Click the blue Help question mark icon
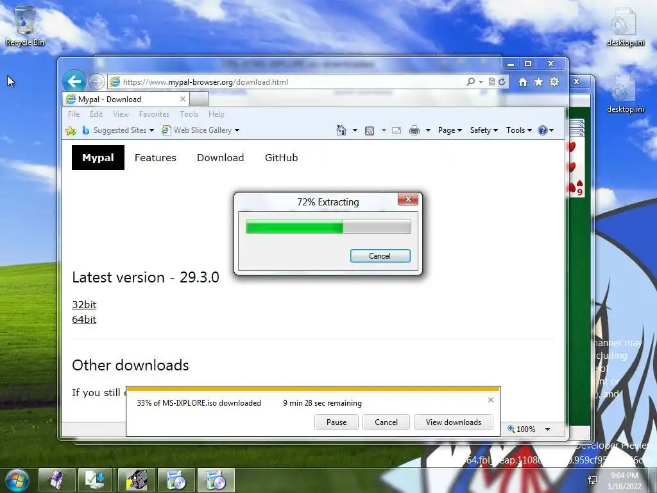This screenshot has height=493, width=657. pos(543,130)
